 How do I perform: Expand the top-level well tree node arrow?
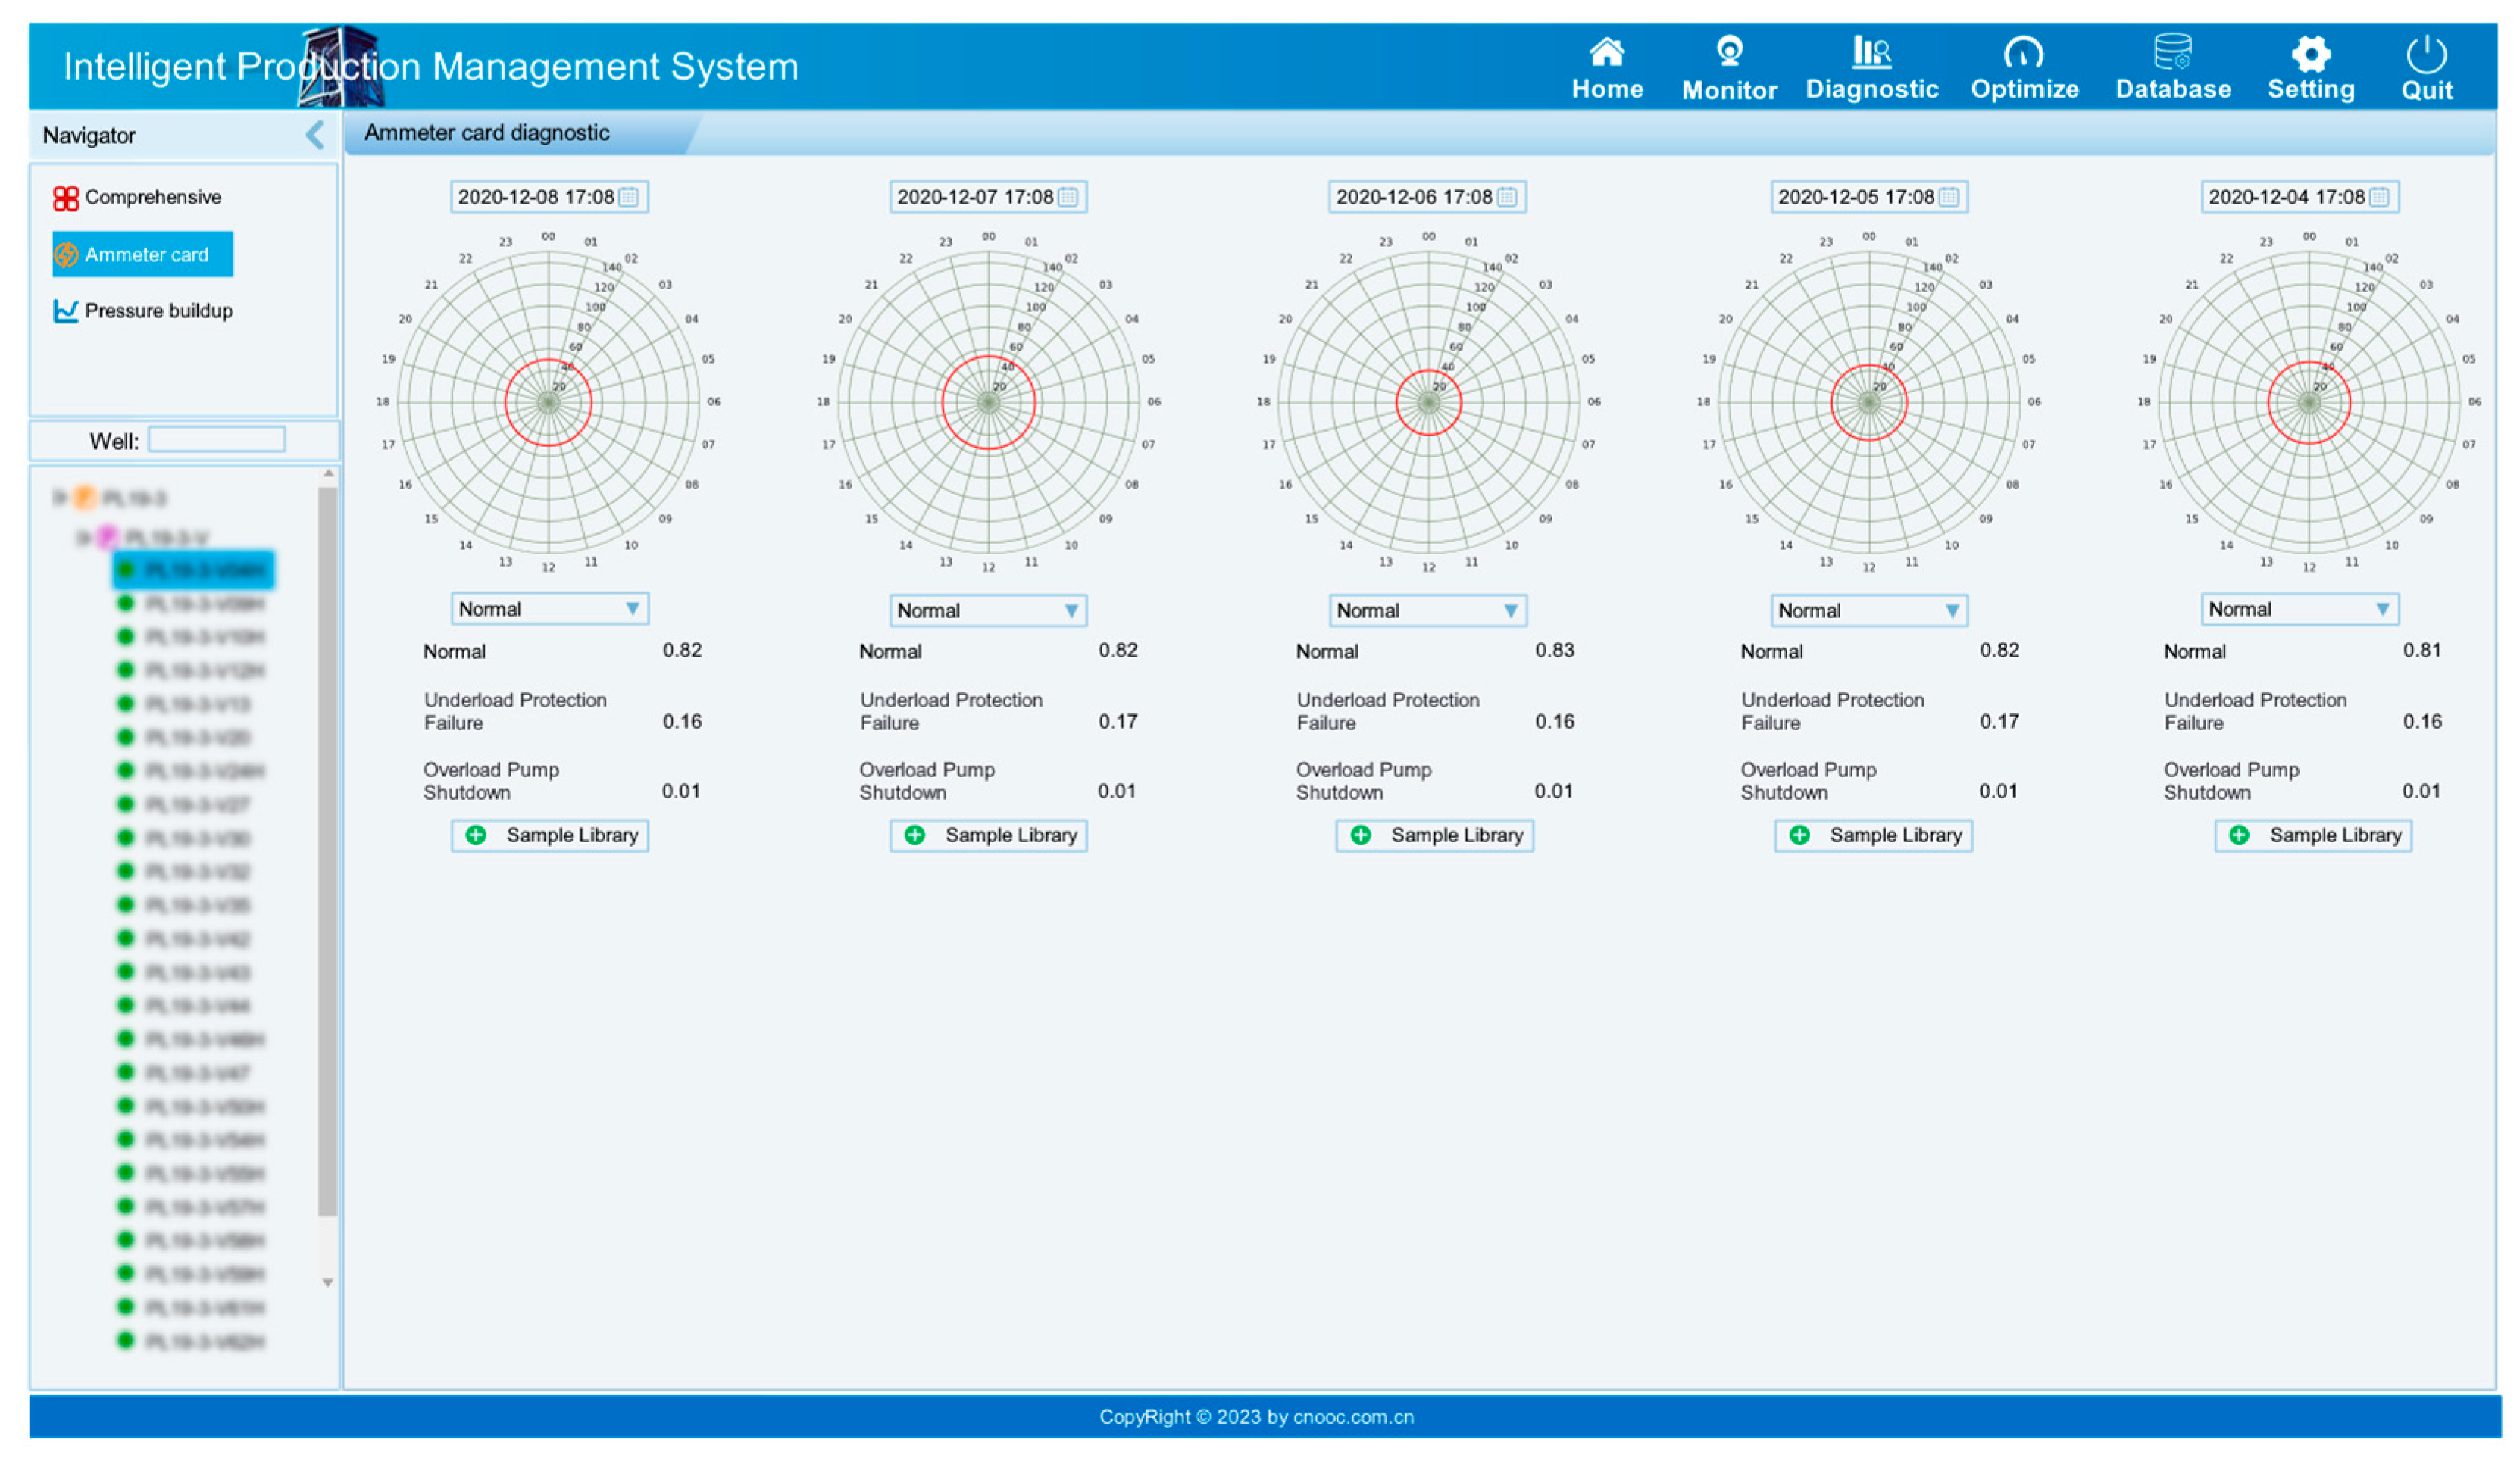coord(59,497)
